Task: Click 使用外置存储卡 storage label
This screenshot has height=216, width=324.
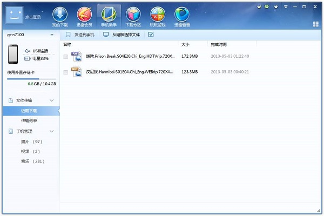Action: [21, 72]
